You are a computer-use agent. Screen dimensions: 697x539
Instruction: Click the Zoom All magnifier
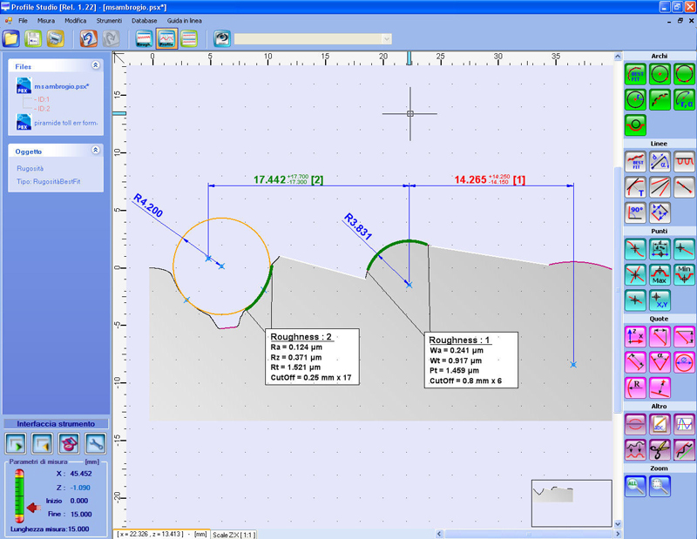(635, 487)
